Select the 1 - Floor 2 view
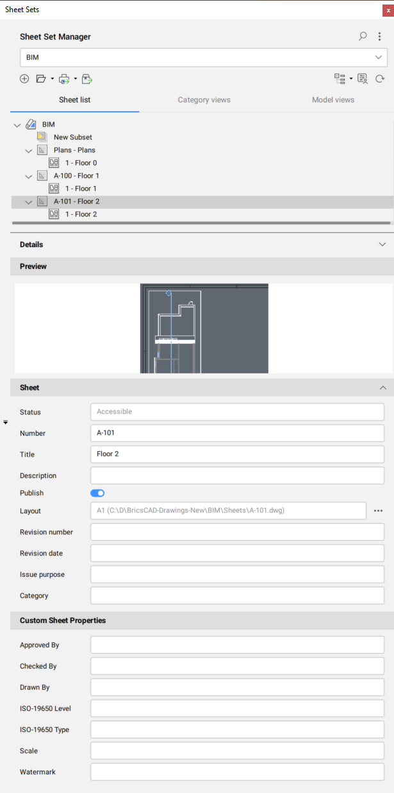Image resolution: width=394 pixels, height=793 pixels. [x=81, y=214]
